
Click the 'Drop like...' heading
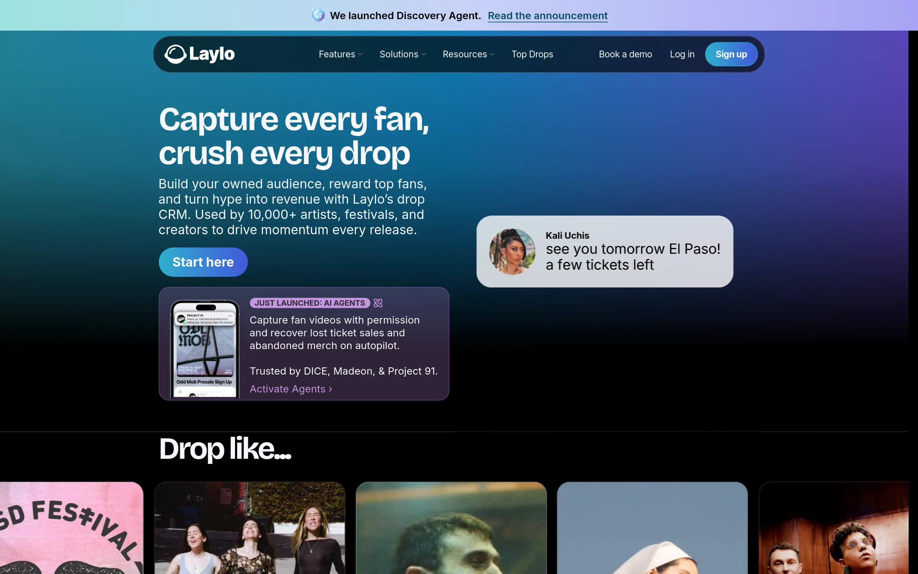point(225,449)
